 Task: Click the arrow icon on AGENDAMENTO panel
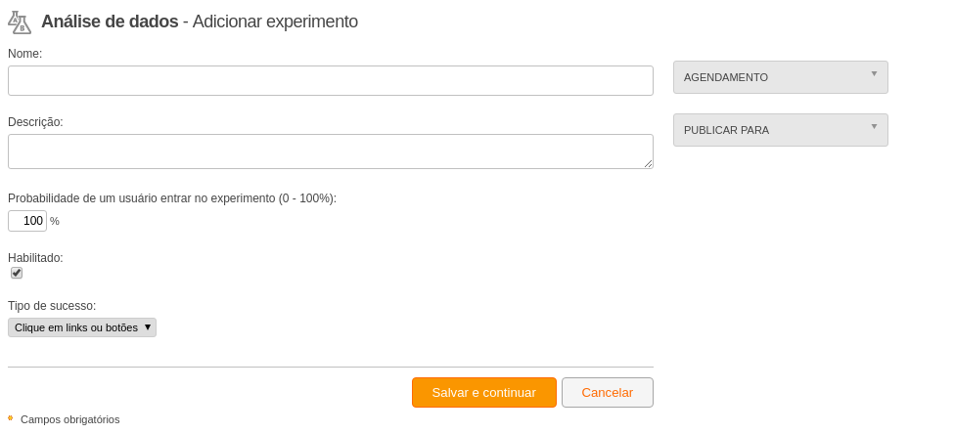[x=875, y=73]
